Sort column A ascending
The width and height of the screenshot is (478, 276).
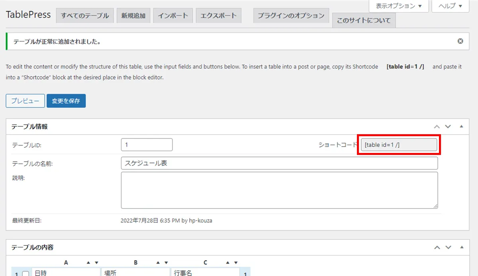point(89,263)
